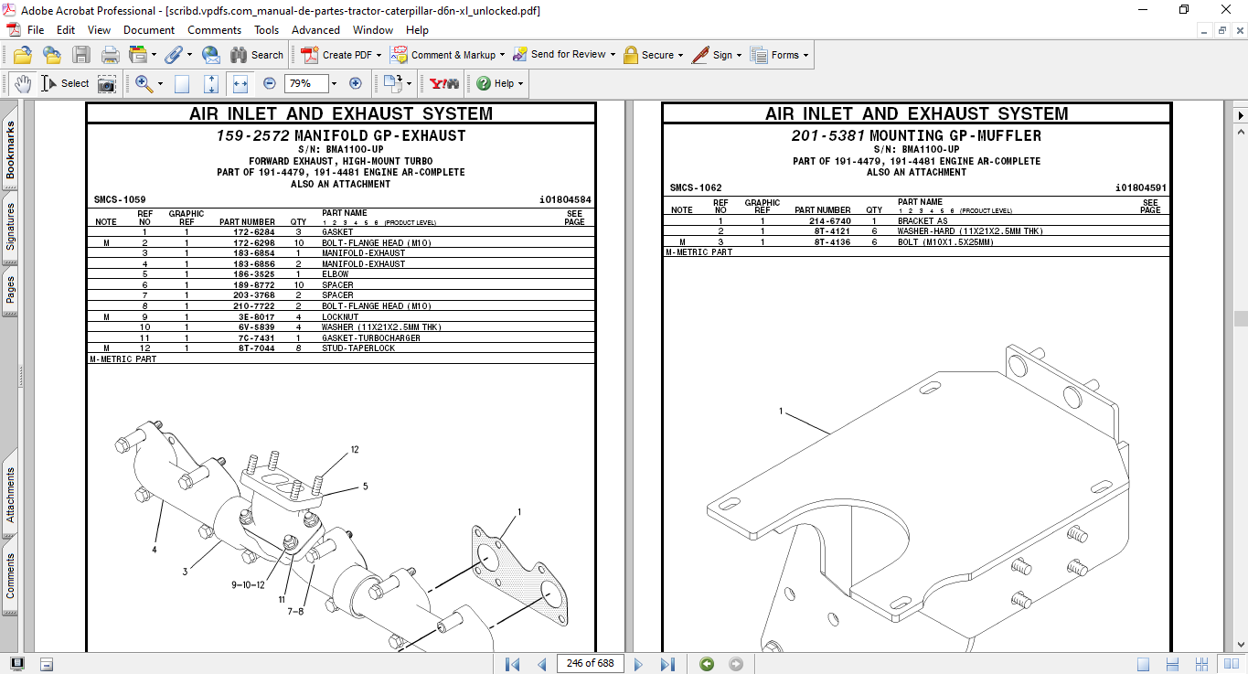This screenshot has height=674, width=1248.
Task: Click the page number field
Action: [590, 664]
